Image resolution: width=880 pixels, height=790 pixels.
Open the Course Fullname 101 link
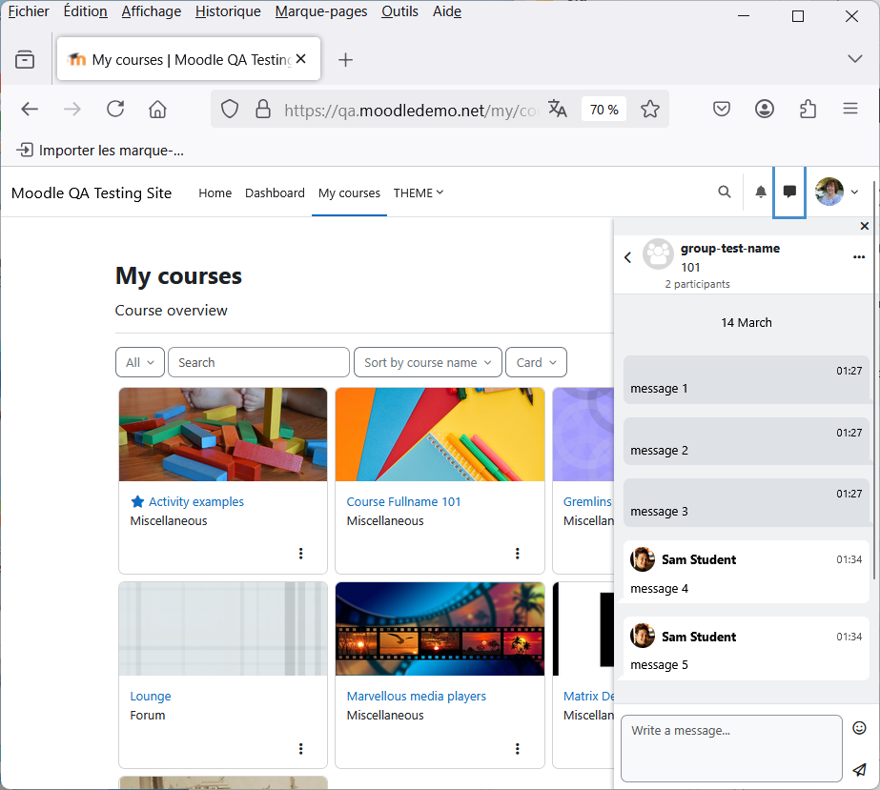[403, 501]
